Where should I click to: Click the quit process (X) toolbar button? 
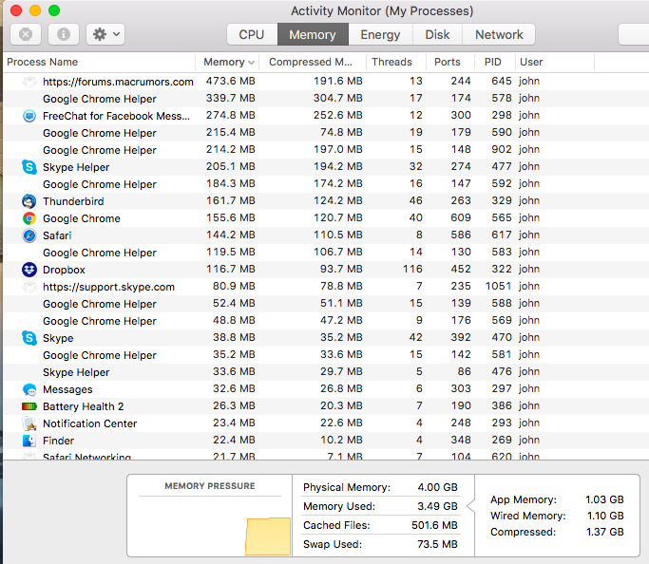coord(26,34)
